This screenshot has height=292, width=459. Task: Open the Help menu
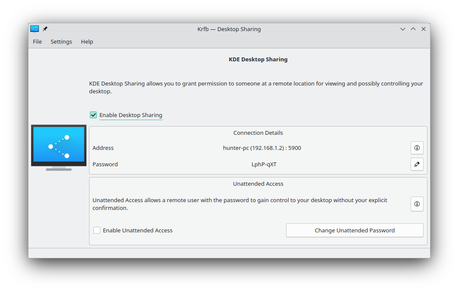[x=87, y=42]
